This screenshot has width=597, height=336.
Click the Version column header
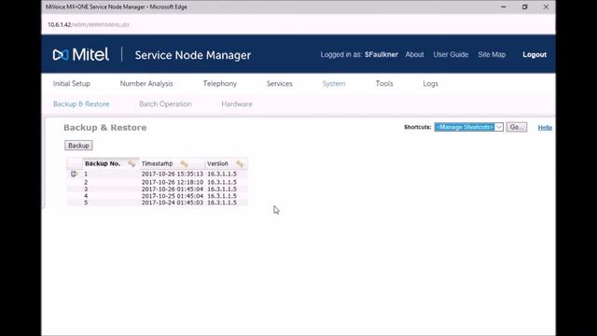click(217, 163)
